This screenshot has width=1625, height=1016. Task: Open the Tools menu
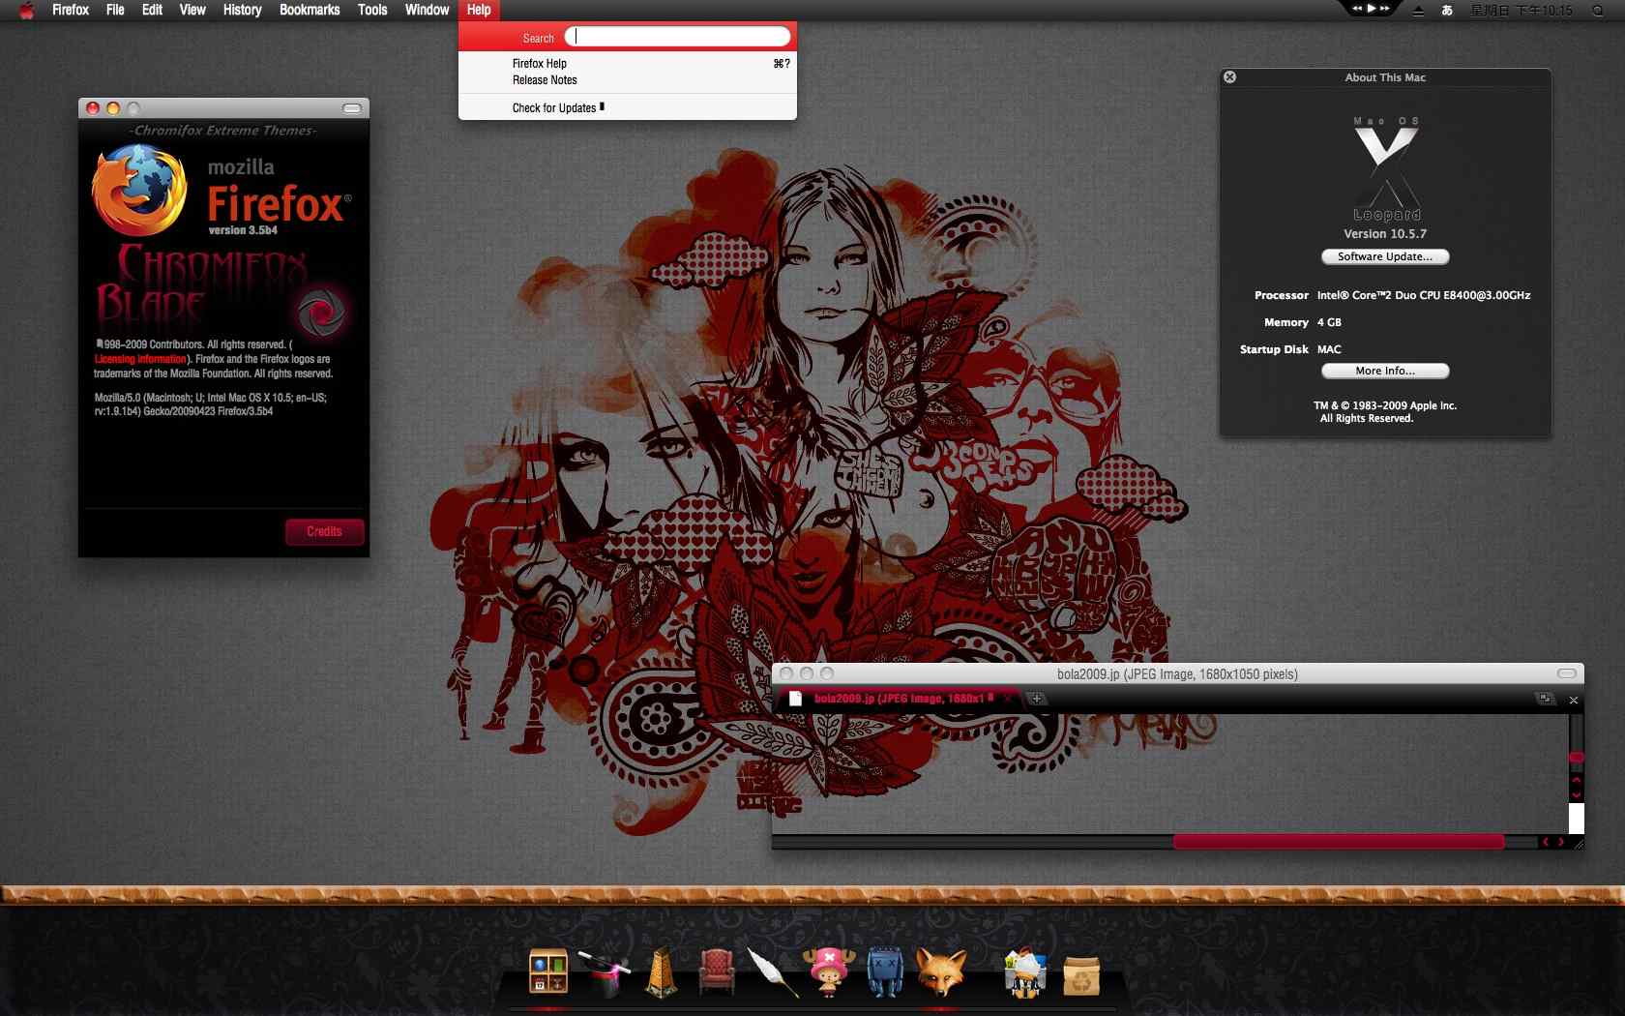tap(372, 10)
